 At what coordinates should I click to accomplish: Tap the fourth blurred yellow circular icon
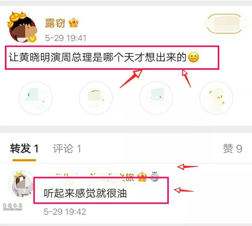[x=216, y=98]
